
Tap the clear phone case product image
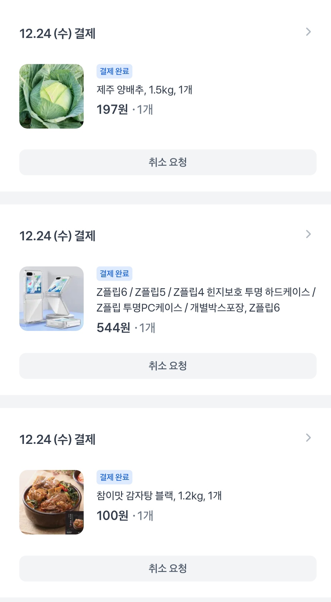[x=51, y=299]
